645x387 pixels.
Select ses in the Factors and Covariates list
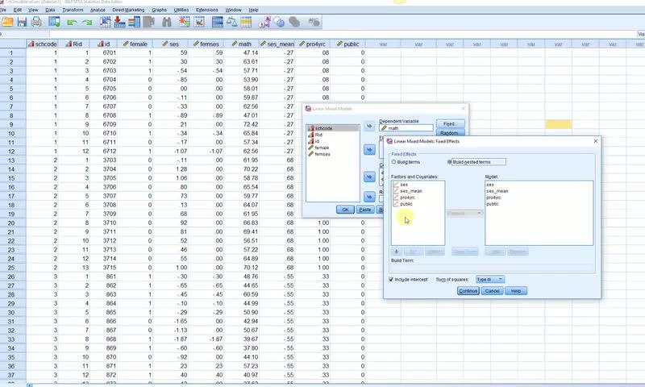pos(404,185)
